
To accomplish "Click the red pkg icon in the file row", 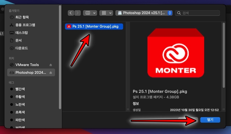I will pyautogui.click(x=69, y=27).
